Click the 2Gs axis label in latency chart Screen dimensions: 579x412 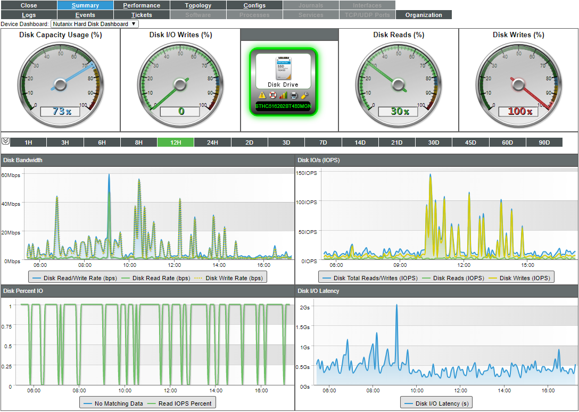(304, 307)
